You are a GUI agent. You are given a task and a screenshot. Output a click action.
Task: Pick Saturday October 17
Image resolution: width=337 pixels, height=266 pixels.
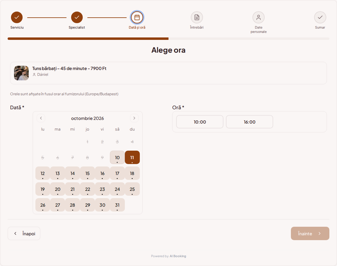pos(117,173)
